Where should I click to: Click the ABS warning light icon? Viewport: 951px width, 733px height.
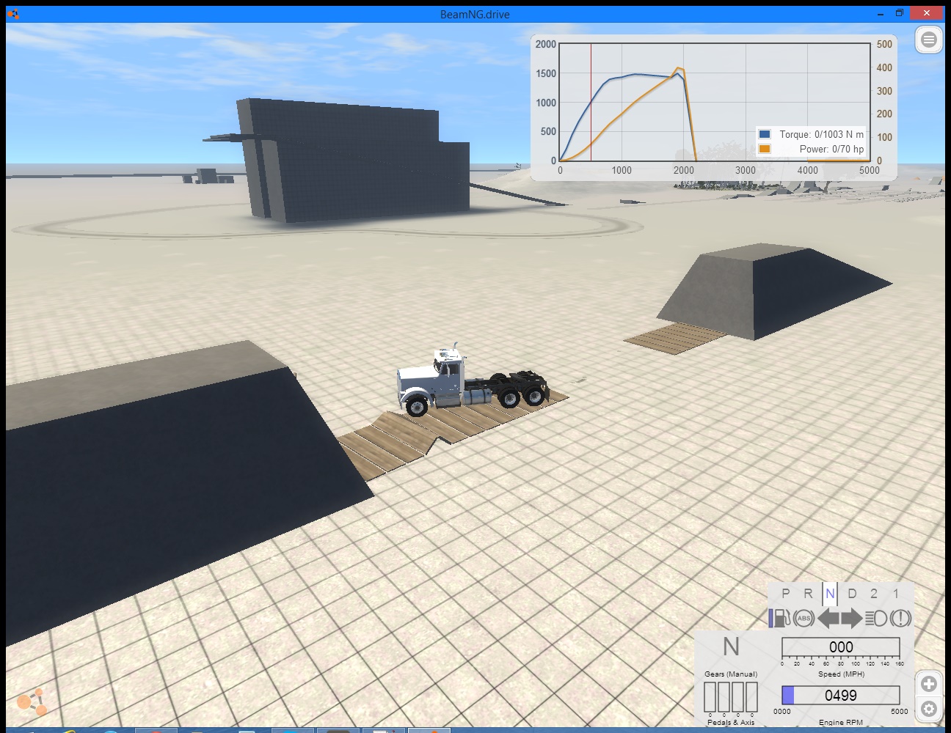point(804,619)
